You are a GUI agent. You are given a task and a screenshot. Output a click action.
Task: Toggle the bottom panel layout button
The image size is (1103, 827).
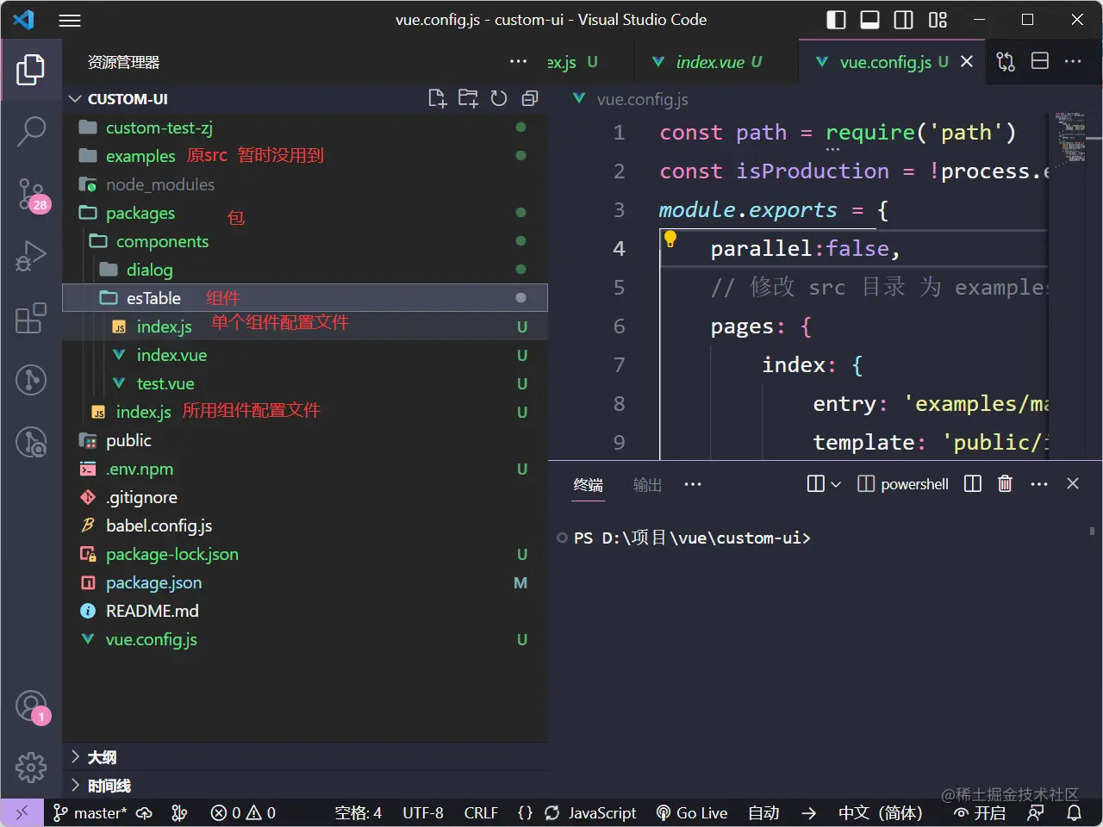pyautogui.click(x=869, y=20)
